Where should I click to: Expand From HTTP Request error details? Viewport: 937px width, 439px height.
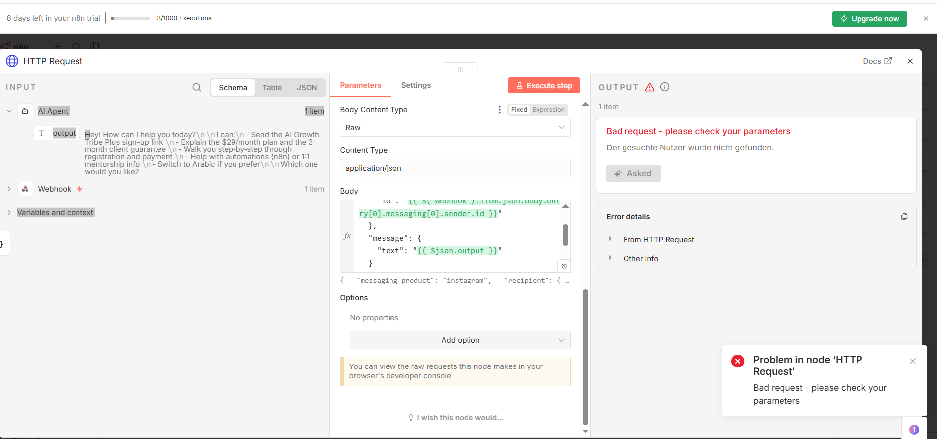(x=610, y=239)
